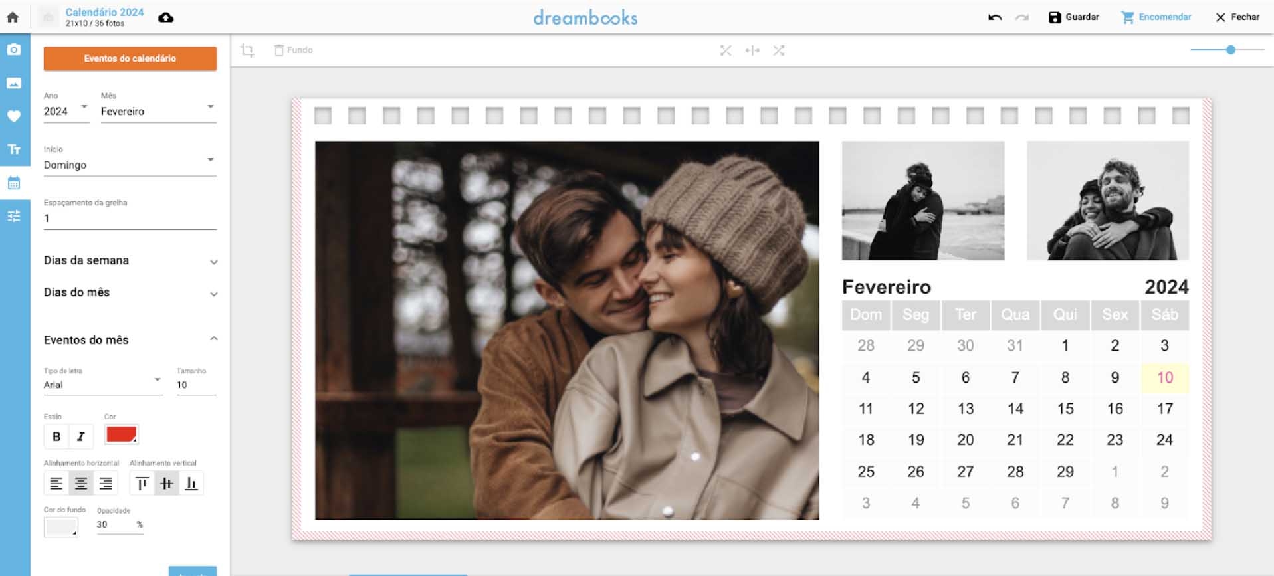The image size is (1274, 576).
Task: Open the adjustments sliders sidebar icon
Action: (14, 216)
